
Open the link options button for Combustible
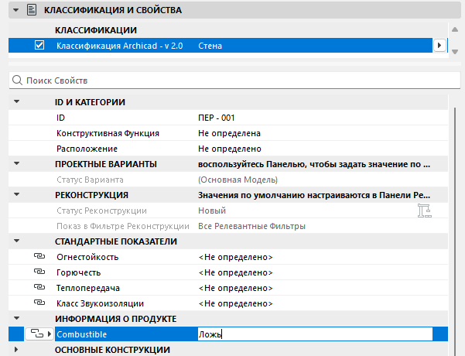39,334
